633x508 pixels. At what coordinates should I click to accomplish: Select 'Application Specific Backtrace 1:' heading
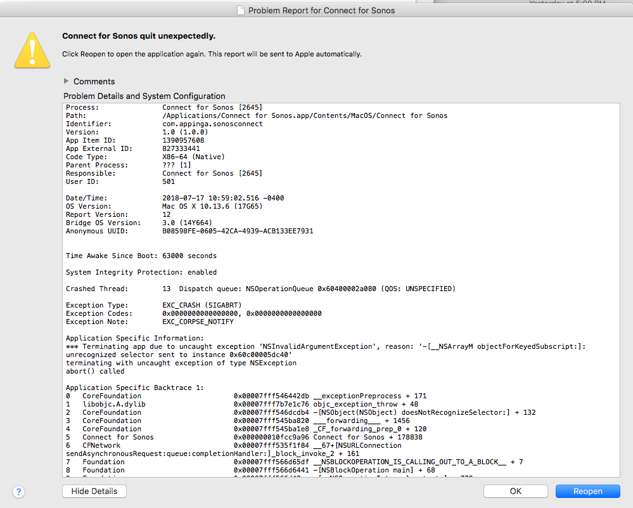click(135, 388)
